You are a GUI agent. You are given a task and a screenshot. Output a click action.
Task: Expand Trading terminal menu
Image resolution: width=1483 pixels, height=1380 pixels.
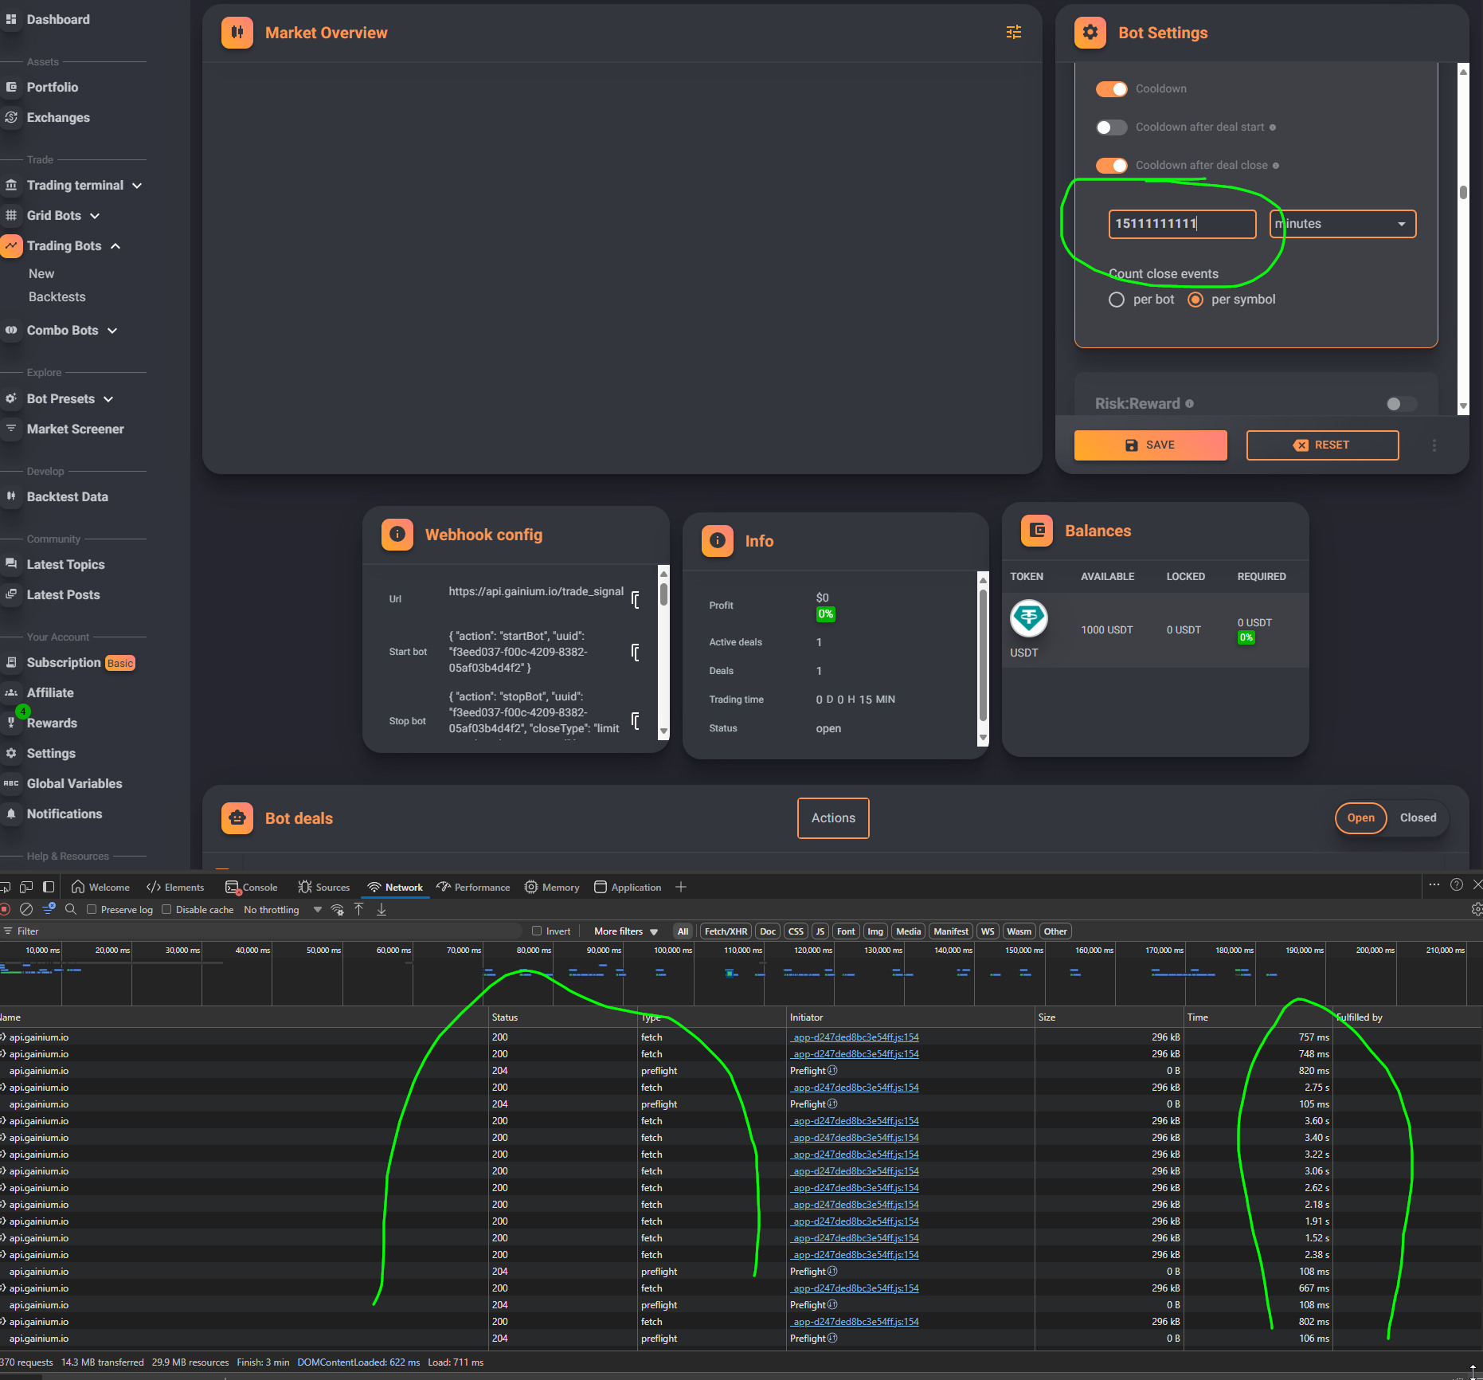(137, 186)
